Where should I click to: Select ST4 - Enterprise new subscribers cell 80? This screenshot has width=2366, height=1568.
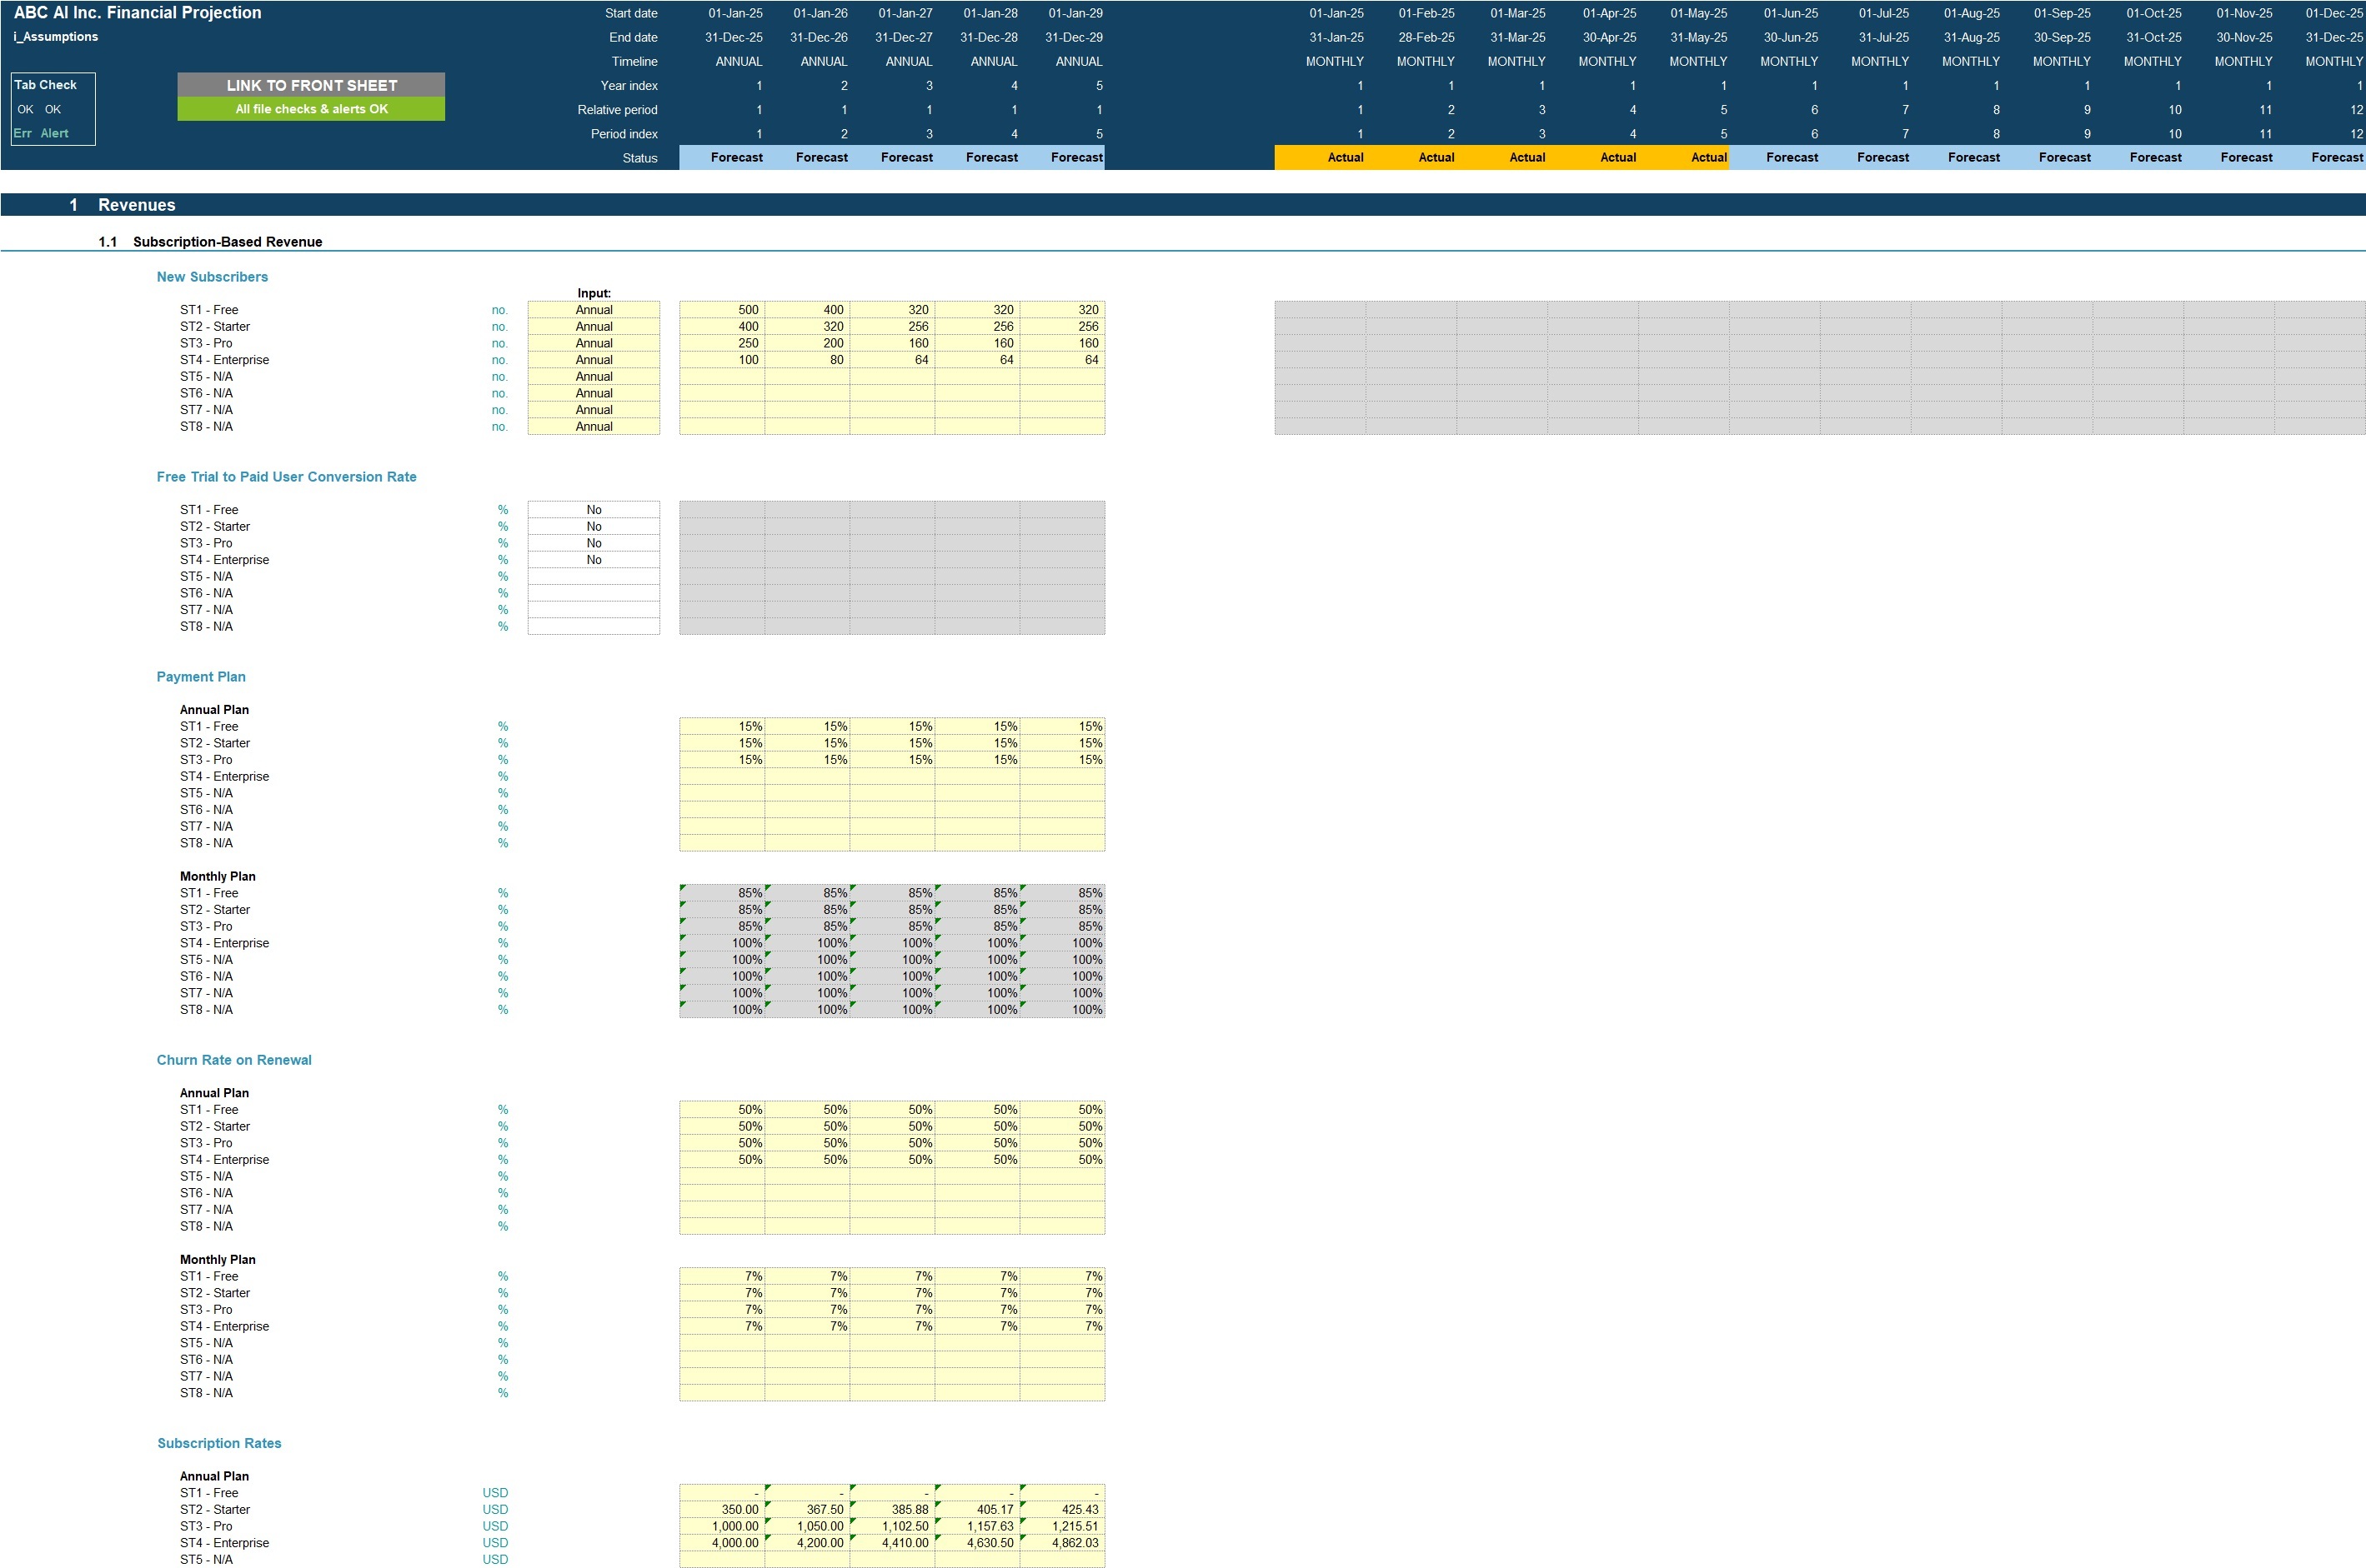[x=807, y=360]
